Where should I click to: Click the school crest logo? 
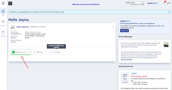[10, 3]
